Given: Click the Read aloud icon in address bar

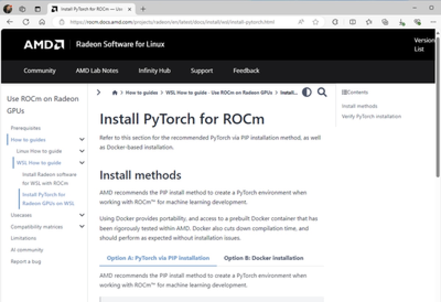Looking at the screenshot, I should point(301,22).
